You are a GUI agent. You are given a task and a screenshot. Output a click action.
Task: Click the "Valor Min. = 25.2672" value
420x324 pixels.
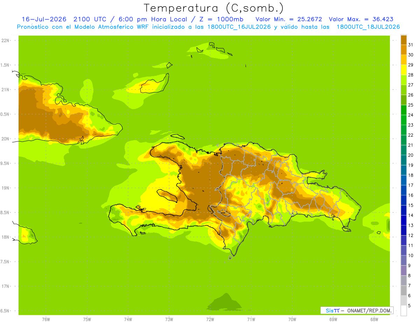(289, 19)
